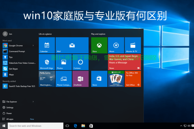Open the Movies & TV tile
194x129 pixels.
[133, 45]
